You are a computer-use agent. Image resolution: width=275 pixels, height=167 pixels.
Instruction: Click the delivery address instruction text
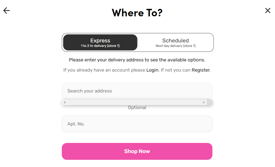[x=137, y=60]
